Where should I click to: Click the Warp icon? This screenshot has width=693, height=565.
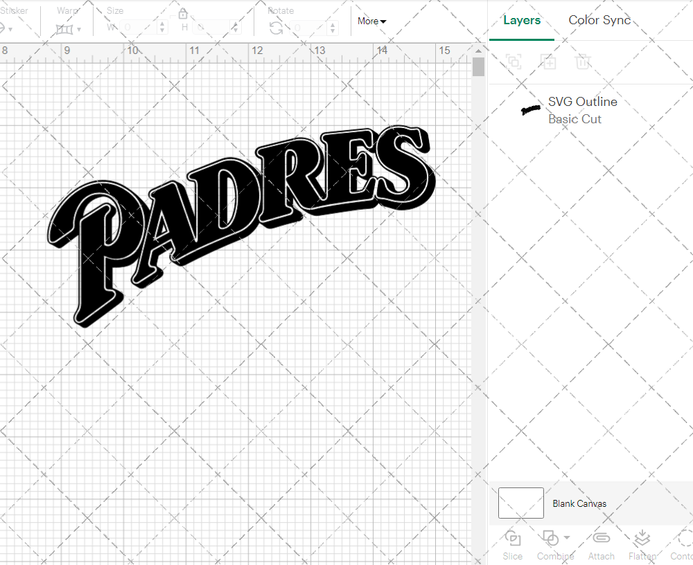(x=66, y=28)
